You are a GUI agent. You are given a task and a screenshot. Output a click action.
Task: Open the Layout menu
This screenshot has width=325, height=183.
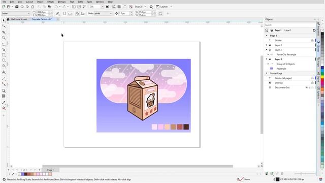[29, 2]
